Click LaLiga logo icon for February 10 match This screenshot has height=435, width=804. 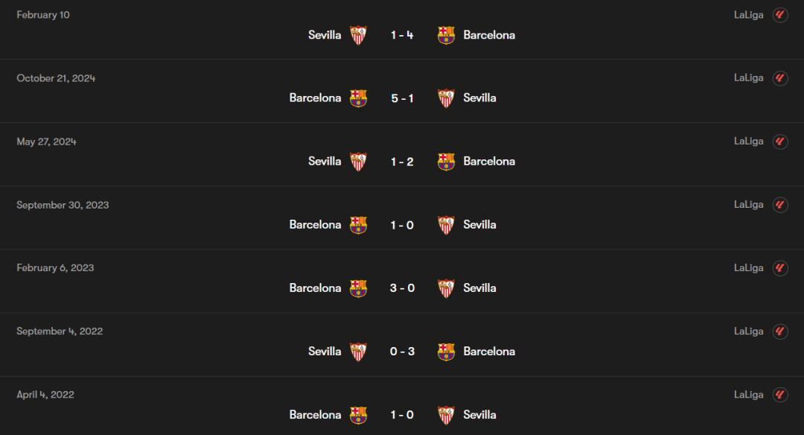click(780, 15)
